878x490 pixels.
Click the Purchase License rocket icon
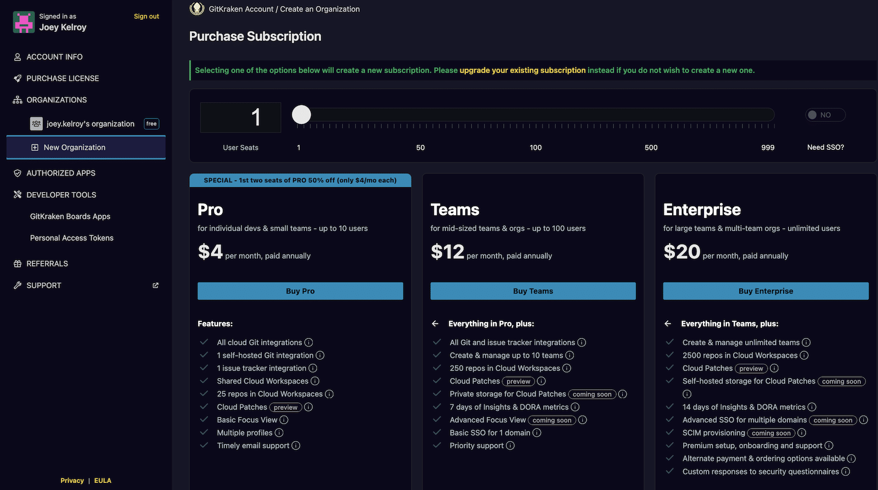[18, 78]
